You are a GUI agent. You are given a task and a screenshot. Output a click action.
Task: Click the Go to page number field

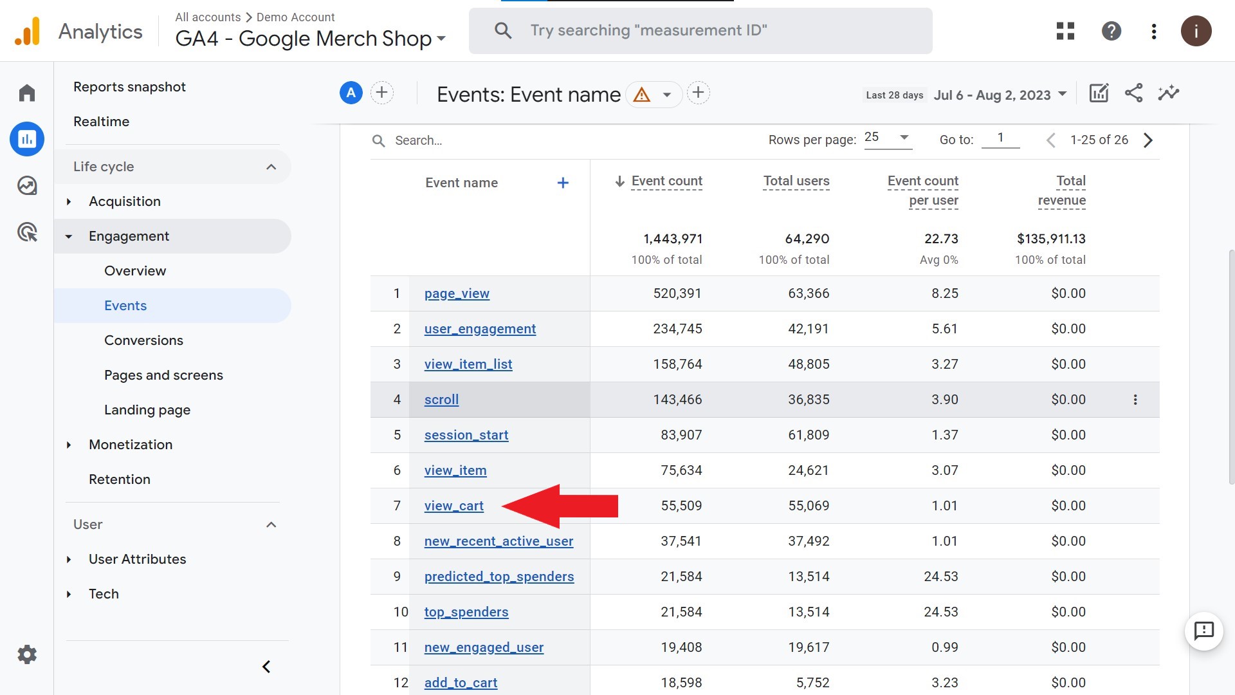click(1000, 138)
